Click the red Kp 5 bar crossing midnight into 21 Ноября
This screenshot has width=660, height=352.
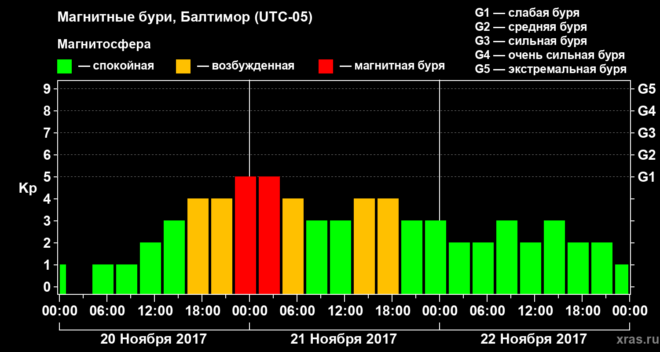click(x=246, y=235)
